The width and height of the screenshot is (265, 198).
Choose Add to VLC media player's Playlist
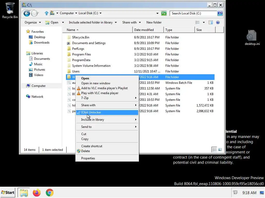107,88
